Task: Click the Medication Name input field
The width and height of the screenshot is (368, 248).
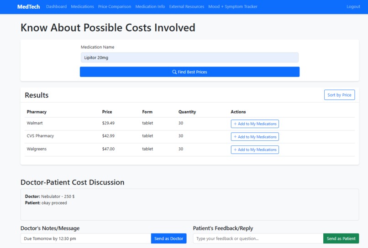Action: point(189,57)
